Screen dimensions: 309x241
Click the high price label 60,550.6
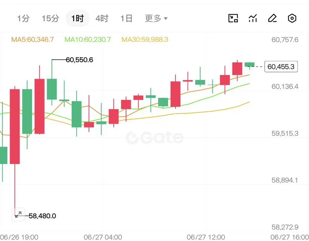coord(79,60)
